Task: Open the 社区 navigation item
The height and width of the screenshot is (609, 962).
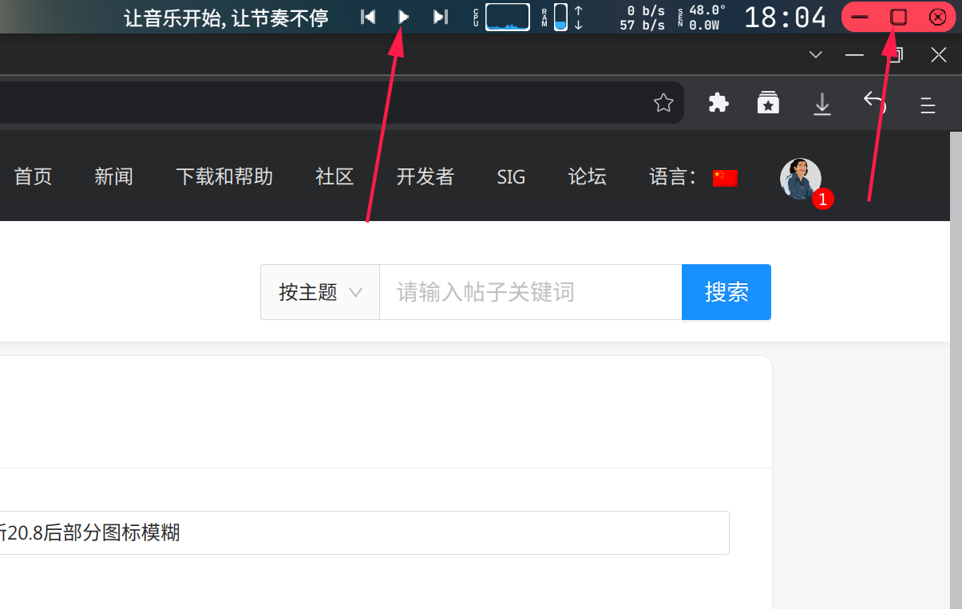Action: click(335, 176)
